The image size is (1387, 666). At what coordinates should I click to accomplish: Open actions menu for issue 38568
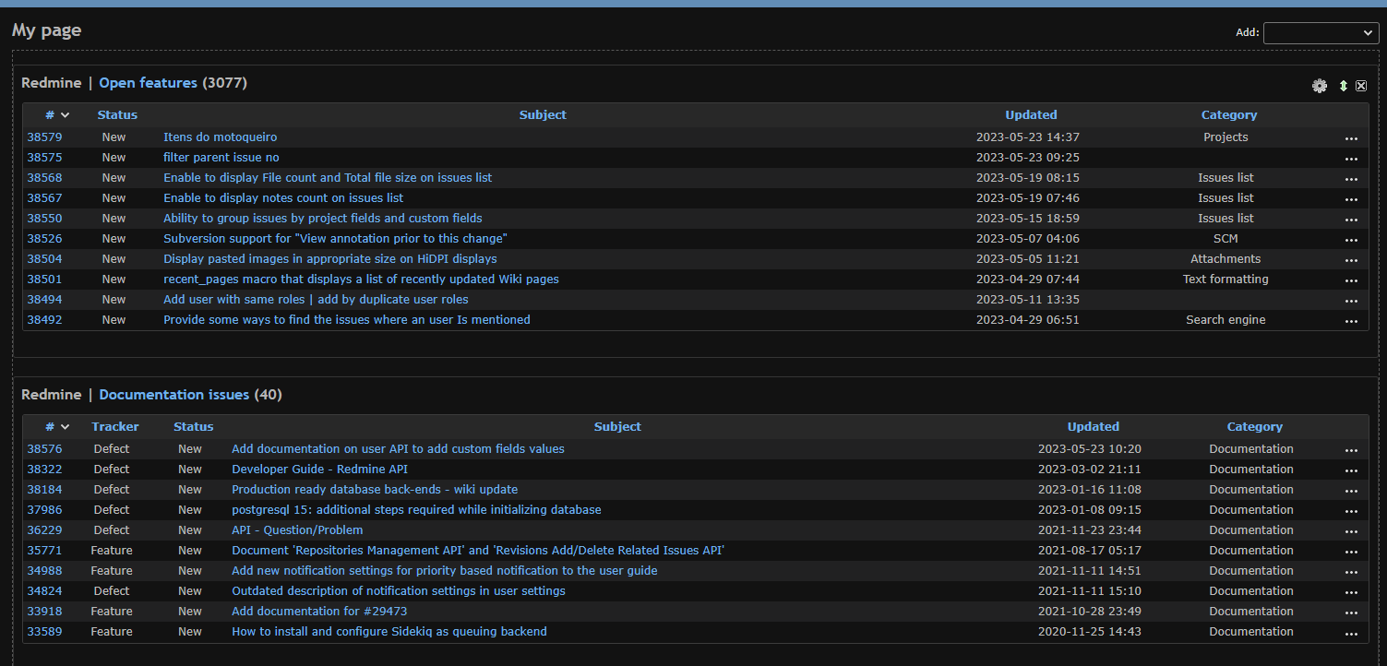click(1351, 179)
